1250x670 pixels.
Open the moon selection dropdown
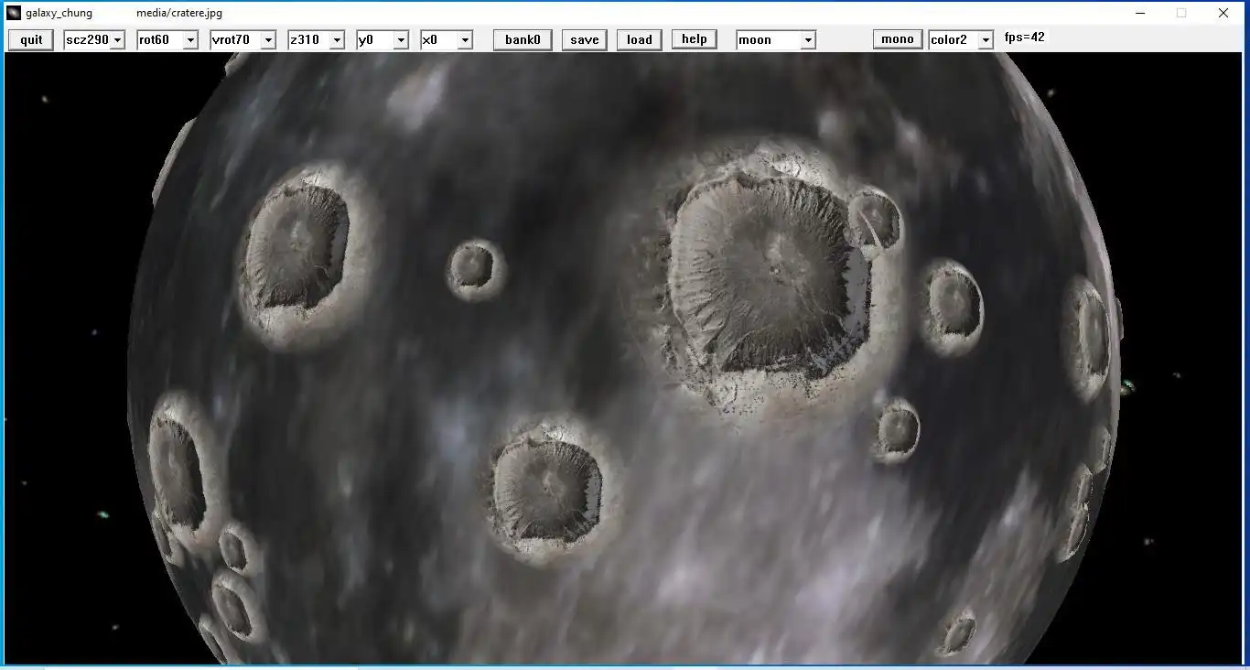click(x=776, y=39)
